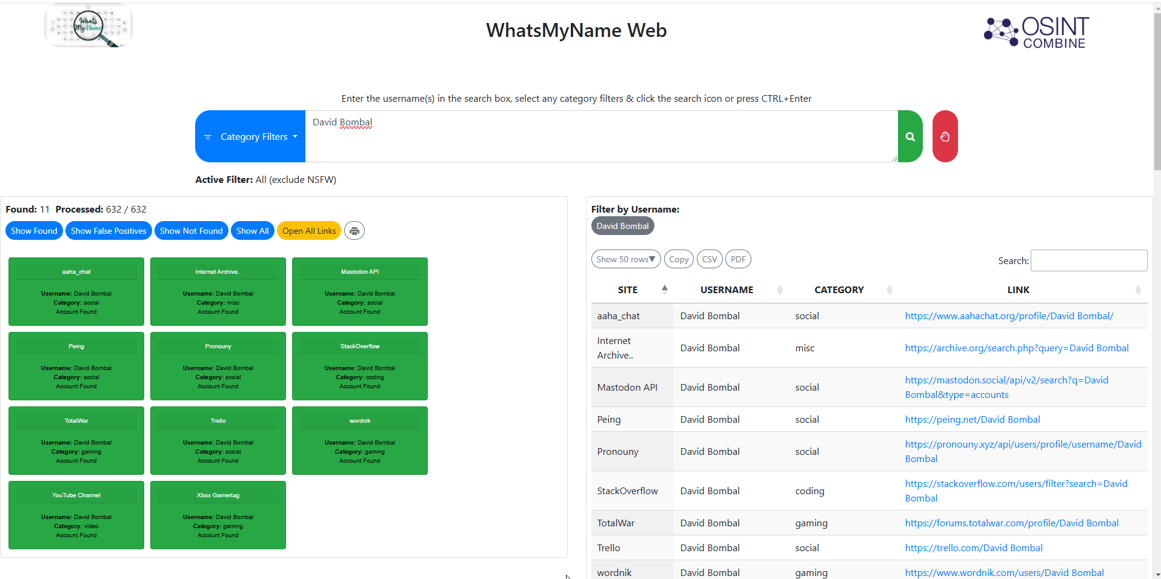Sort table by SITE column
This screenshot has height=579, width=1161.
coord(633,289)
